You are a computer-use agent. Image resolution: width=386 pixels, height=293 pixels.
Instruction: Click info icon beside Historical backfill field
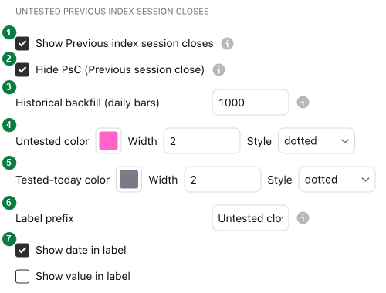(x=303, y=103)
